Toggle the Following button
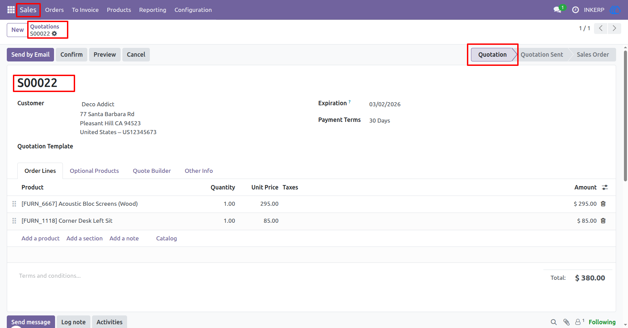The height and width of the screenshot is (328, 628). (x=602, y=322)
